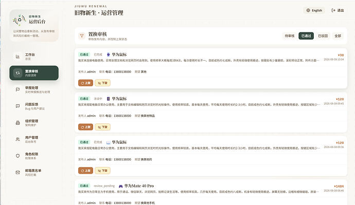The width and height of the screenshot is (355, 205).
Task: Click 已完成 status on the ¥30 card
Action: coord(98,54)
